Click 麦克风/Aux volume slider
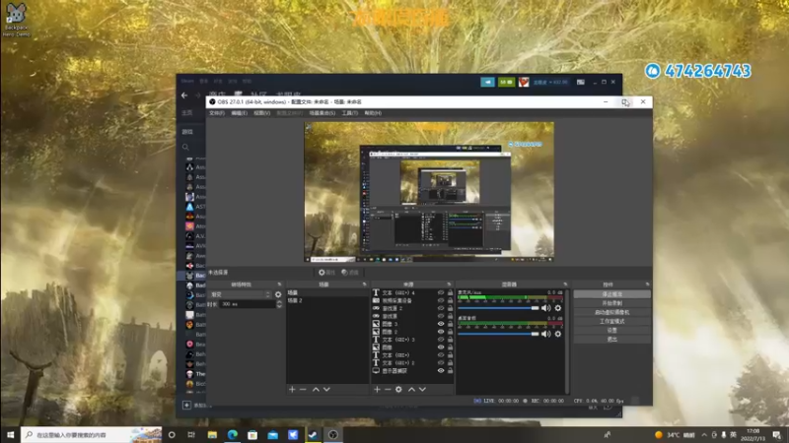The width and height of the screenshot is (789, 443). tap(498, 308)
